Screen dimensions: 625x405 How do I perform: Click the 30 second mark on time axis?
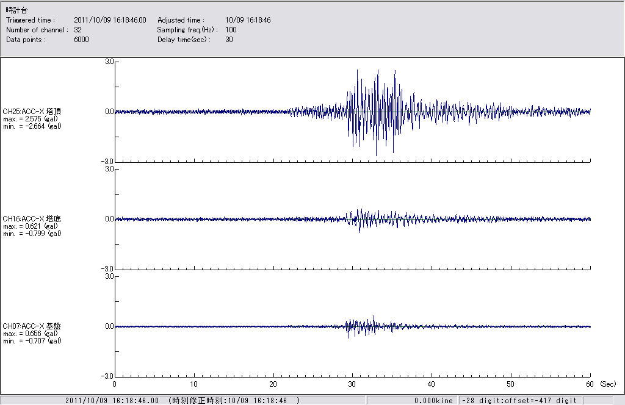pyautogui.click(x=352, y=384)
